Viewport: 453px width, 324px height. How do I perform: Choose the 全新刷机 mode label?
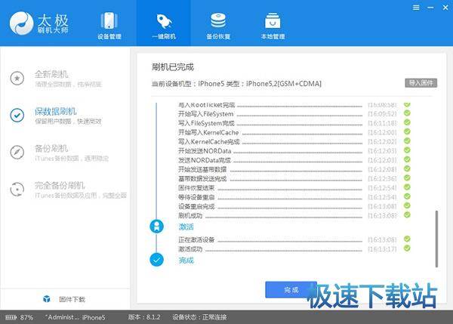(x=51, y=74)
